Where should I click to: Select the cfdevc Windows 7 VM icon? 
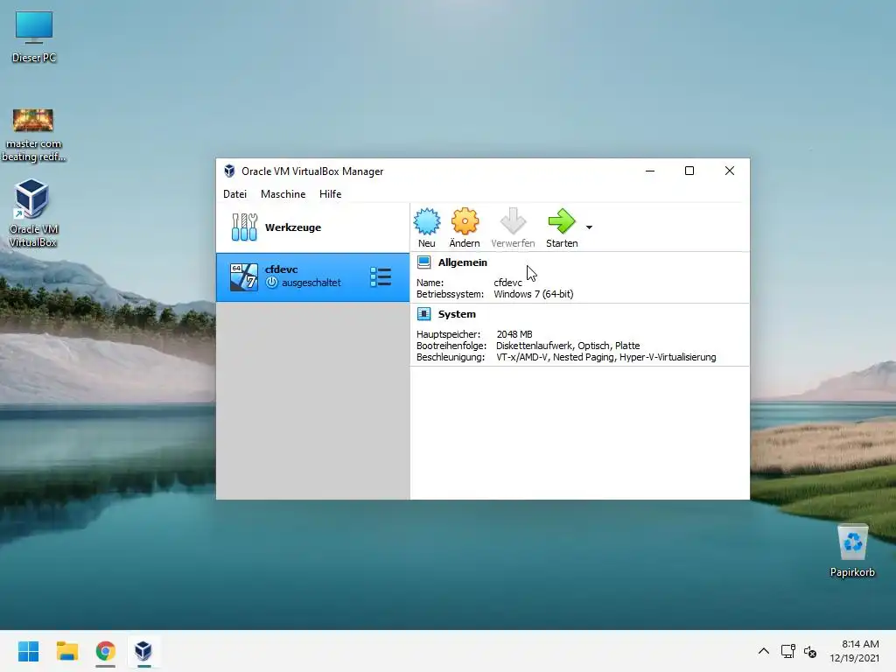244,277
